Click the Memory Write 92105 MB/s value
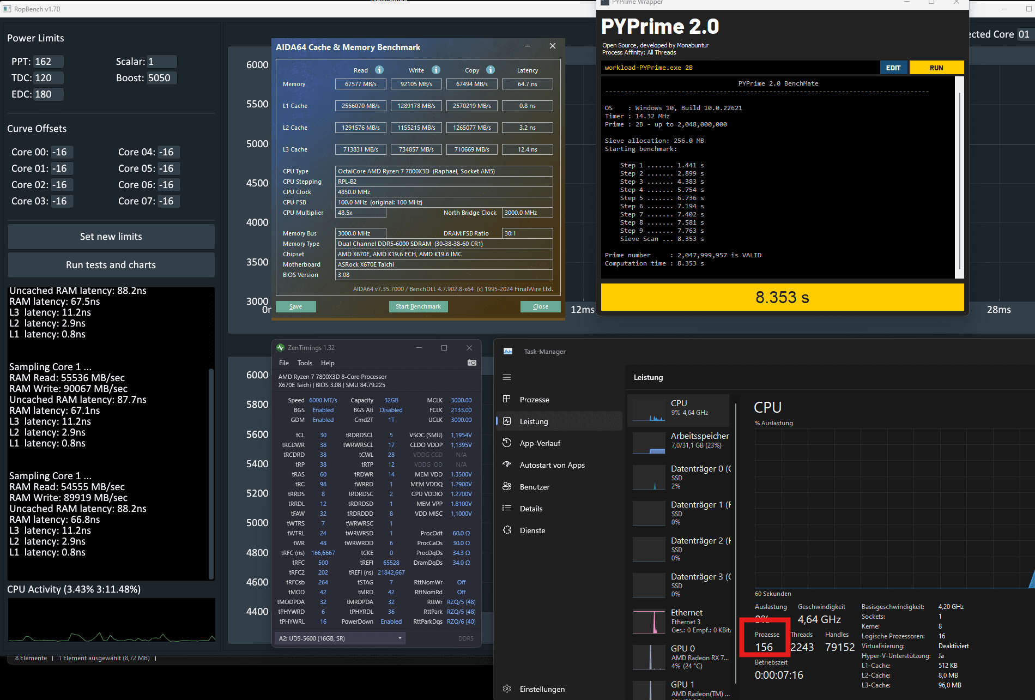This screenshot has width=1035, height=700. tap(416, 84)
